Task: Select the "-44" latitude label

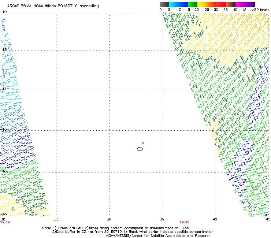Action: point(3,89)
